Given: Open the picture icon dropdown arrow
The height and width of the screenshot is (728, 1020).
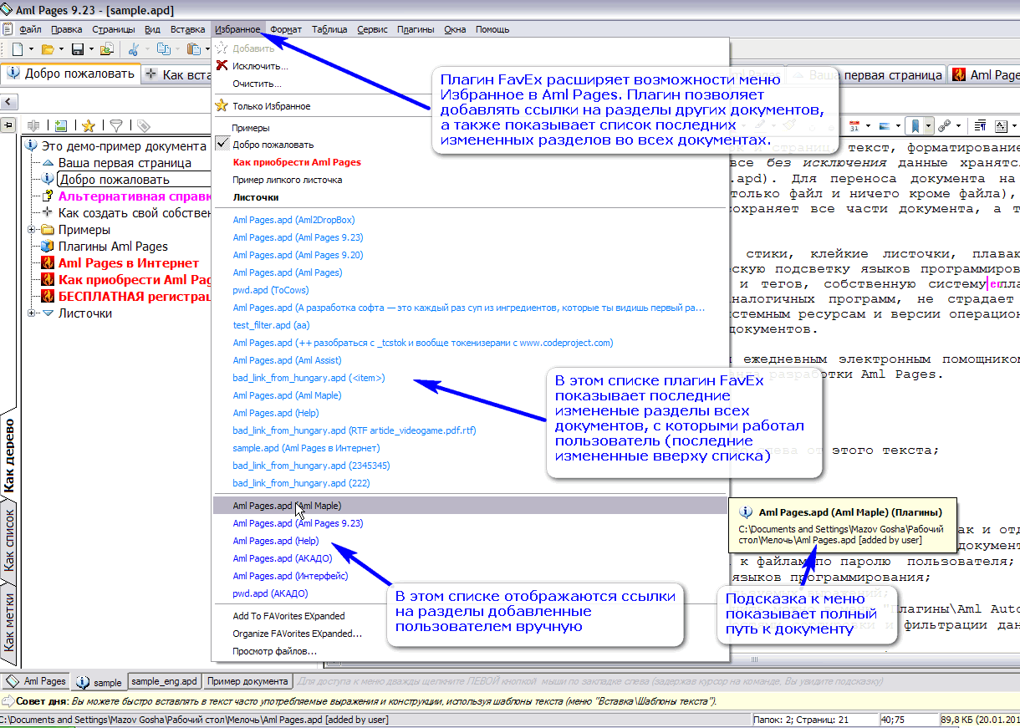Looking at the screenshot, I should coord(897,126).
